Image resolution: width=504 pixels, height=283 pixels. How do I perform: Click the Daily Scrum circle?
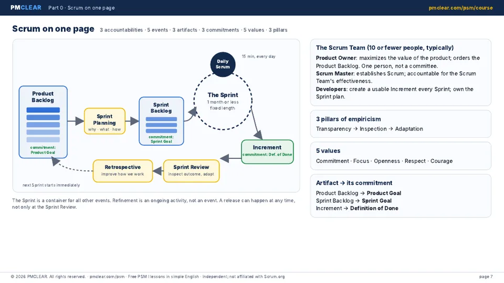tap(223, 64)
